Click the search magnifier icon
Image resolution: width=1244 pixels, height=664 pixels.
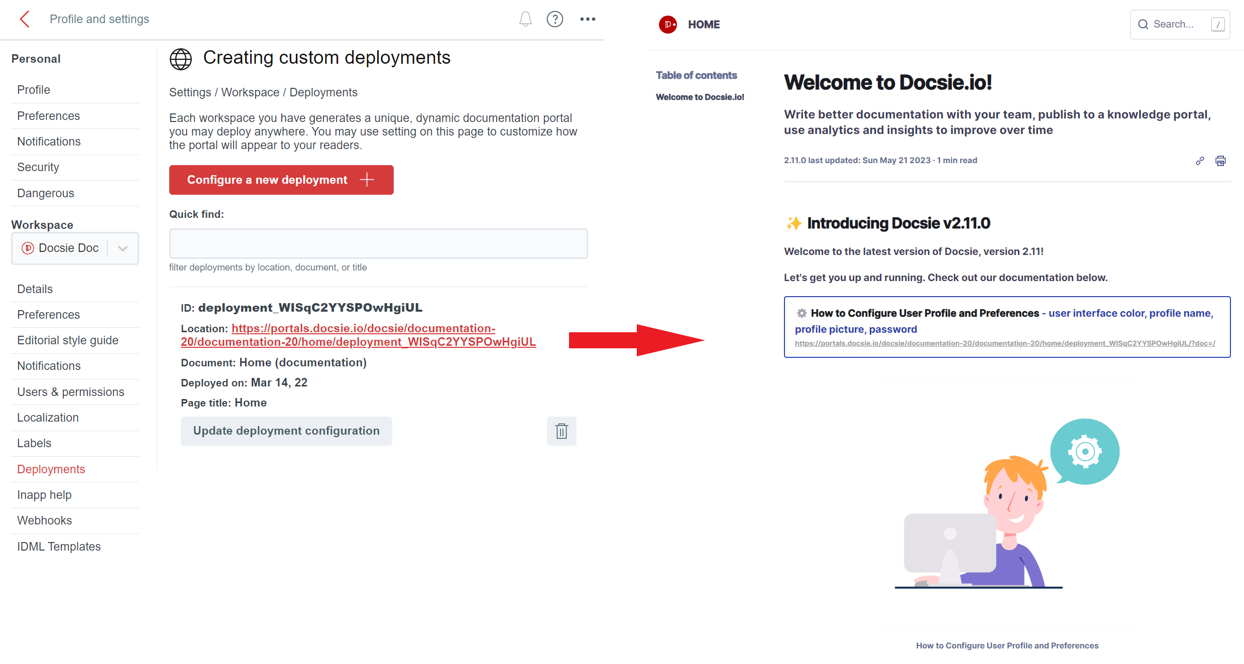click(1143, 24)
